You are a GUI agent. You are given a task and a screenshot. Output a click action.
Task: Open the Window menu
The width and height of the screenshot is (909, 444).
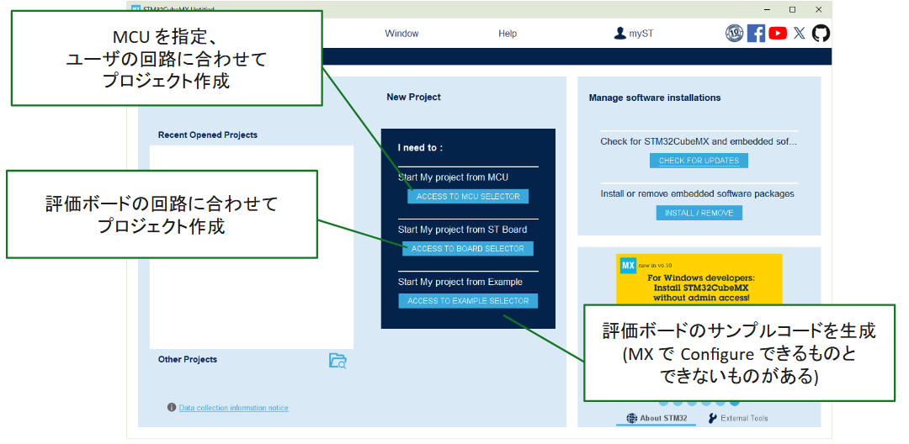(x=401, y=34)
